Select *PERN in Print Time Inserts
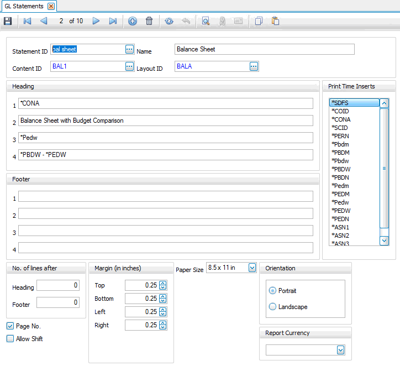Screen dimensions: 400x366 pos(340,135)
